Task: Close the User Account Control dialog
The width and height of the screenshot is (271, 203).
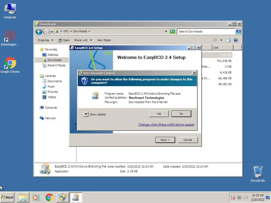Action: point(194,73)
